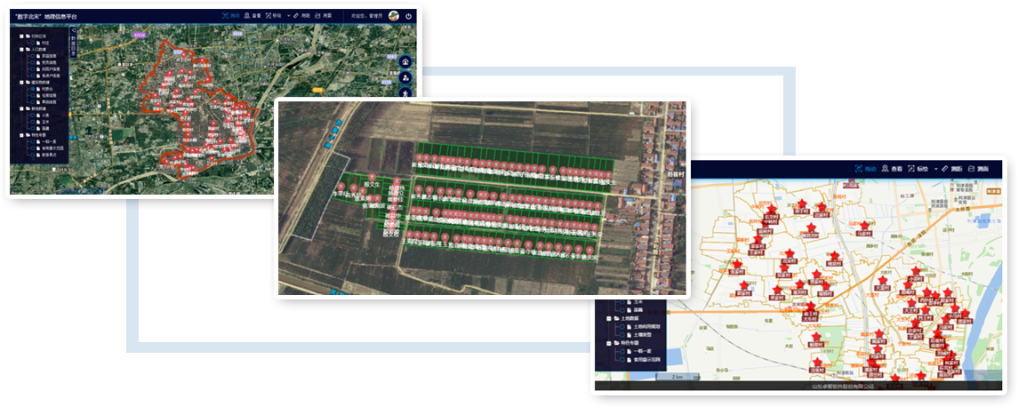Select the 拖动 tool in street map window
Viewport: 1018px width, 407px height.
pyautogui.click(x=865, y=169)
